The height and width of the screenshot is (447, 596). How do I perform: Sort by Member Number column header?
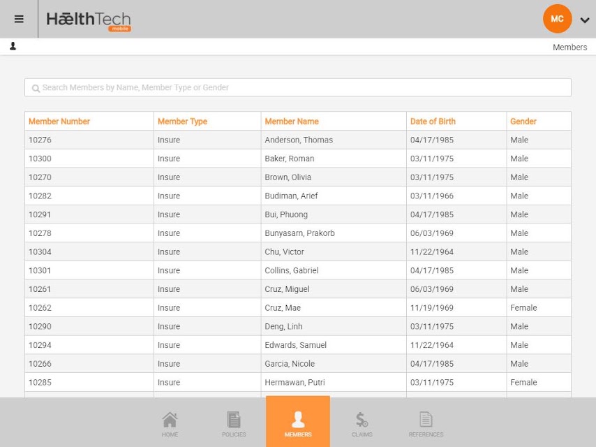click(59, 122)
